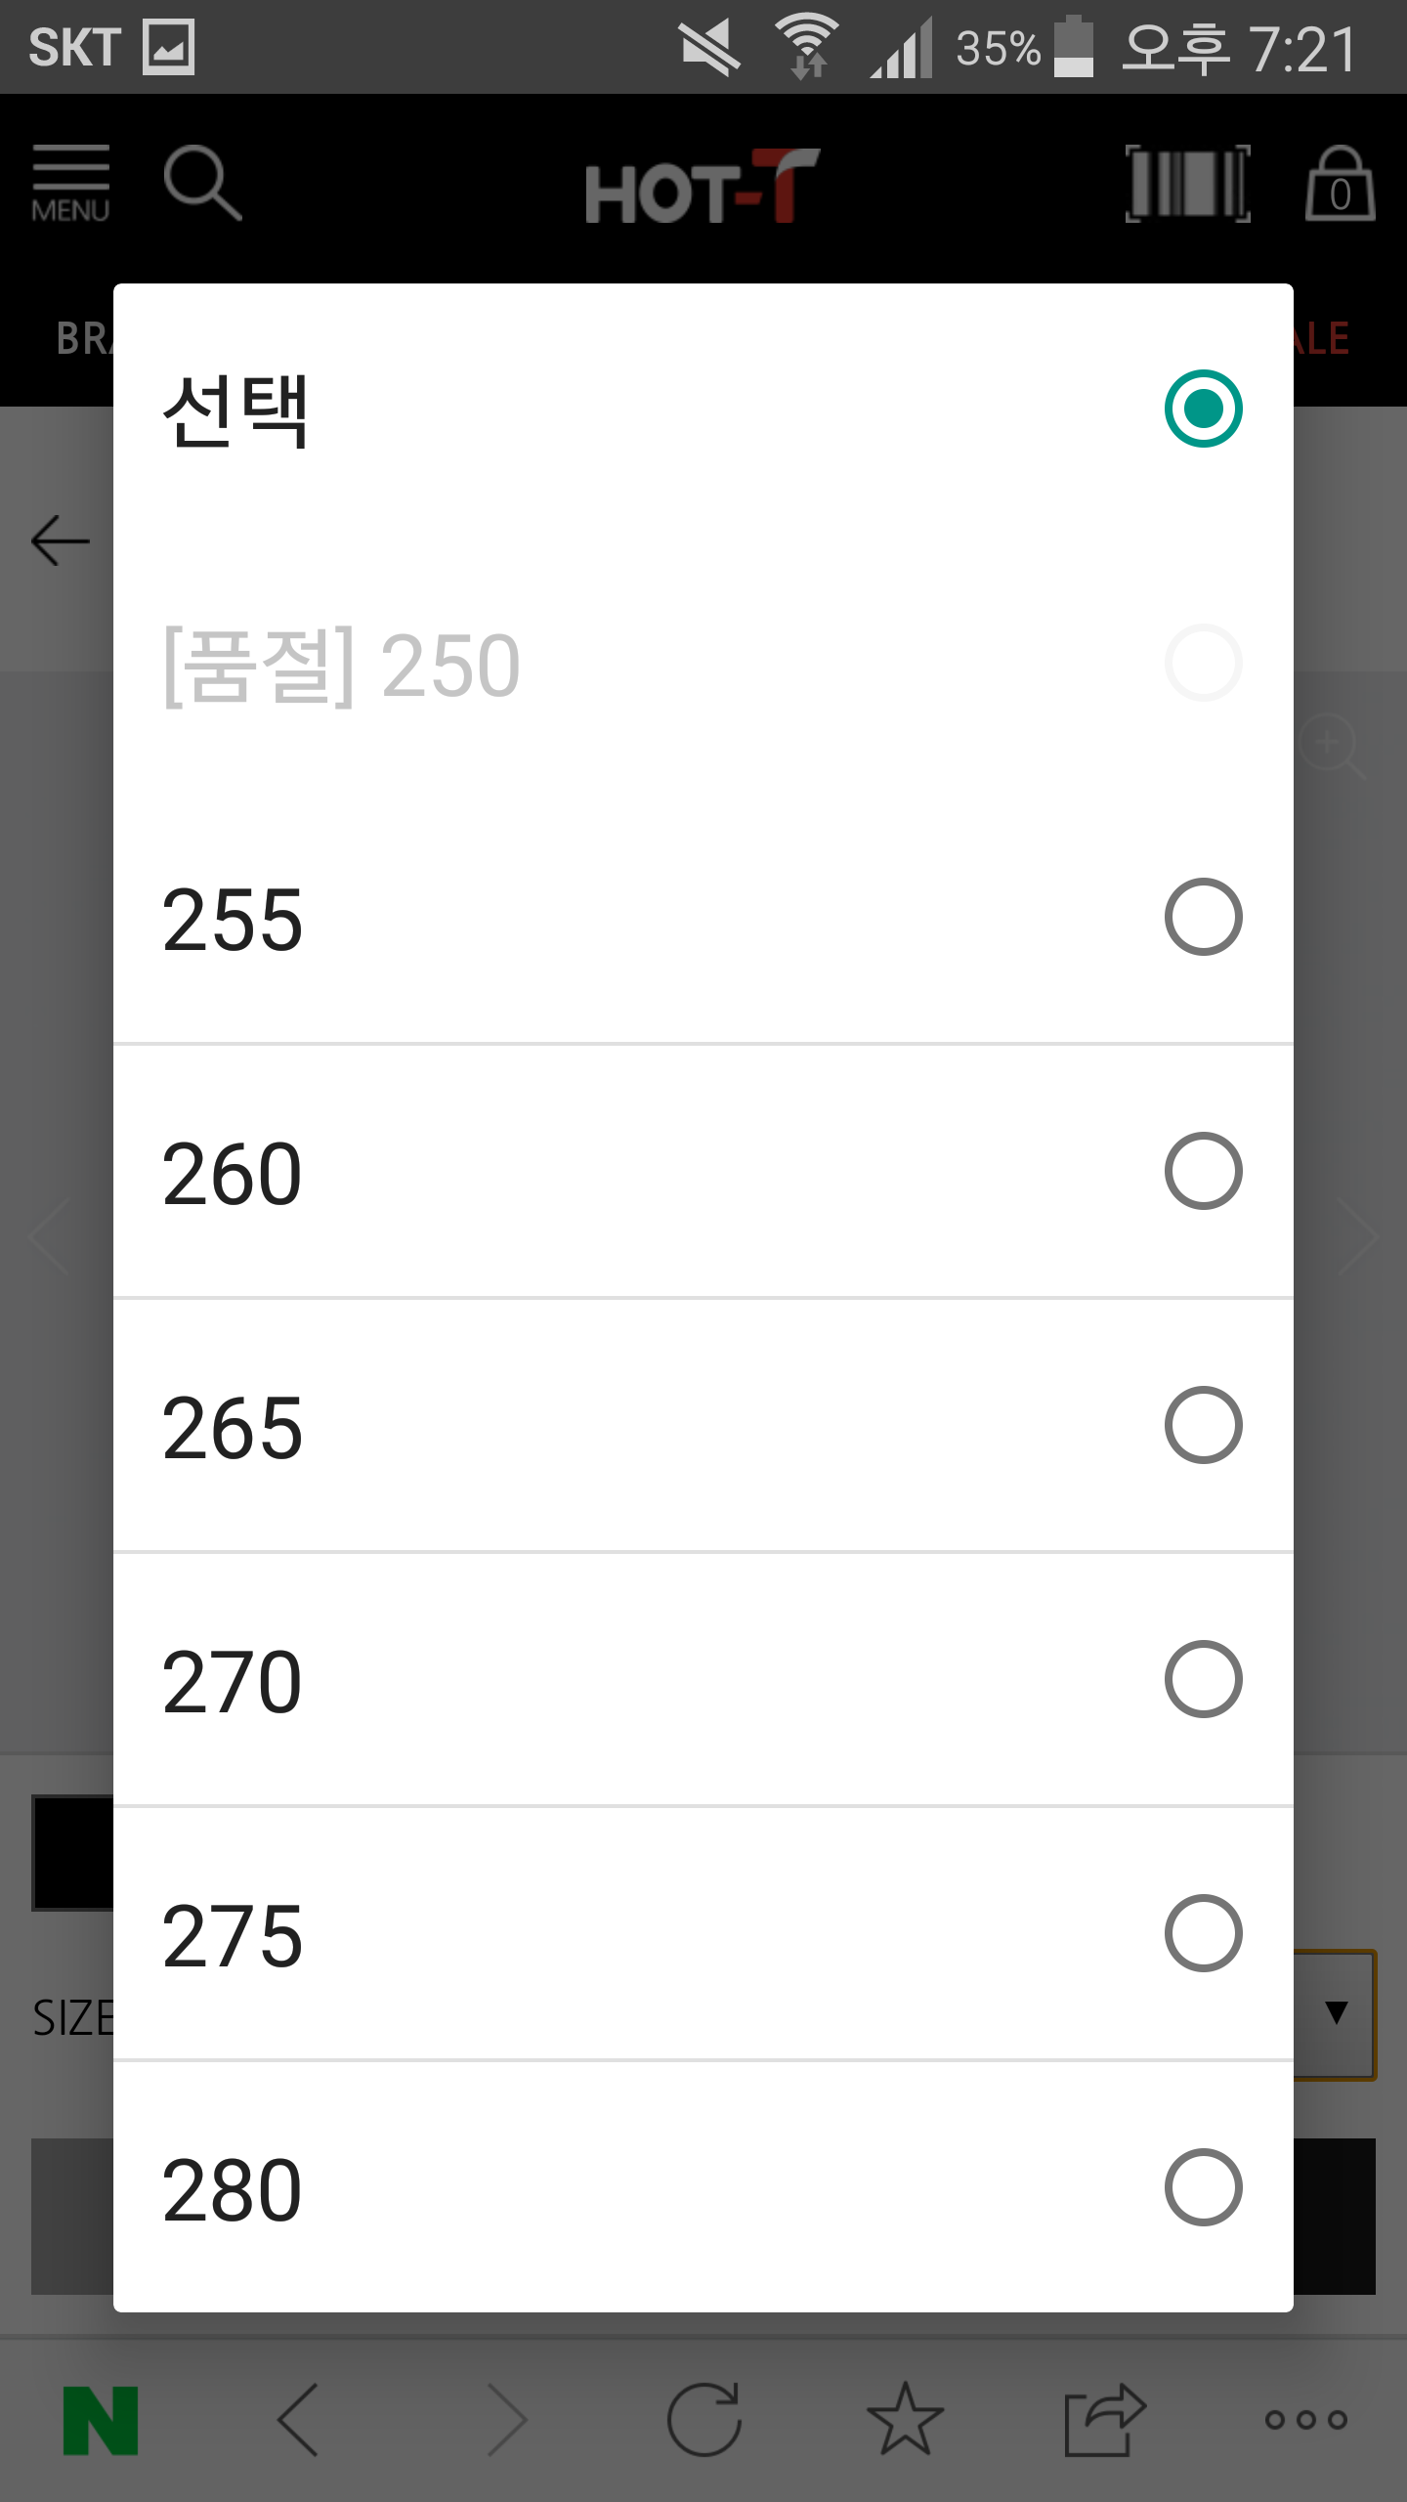Tap the green Naver N icon
This screenshot has height=2502, width=1407.
point(101,2420)
